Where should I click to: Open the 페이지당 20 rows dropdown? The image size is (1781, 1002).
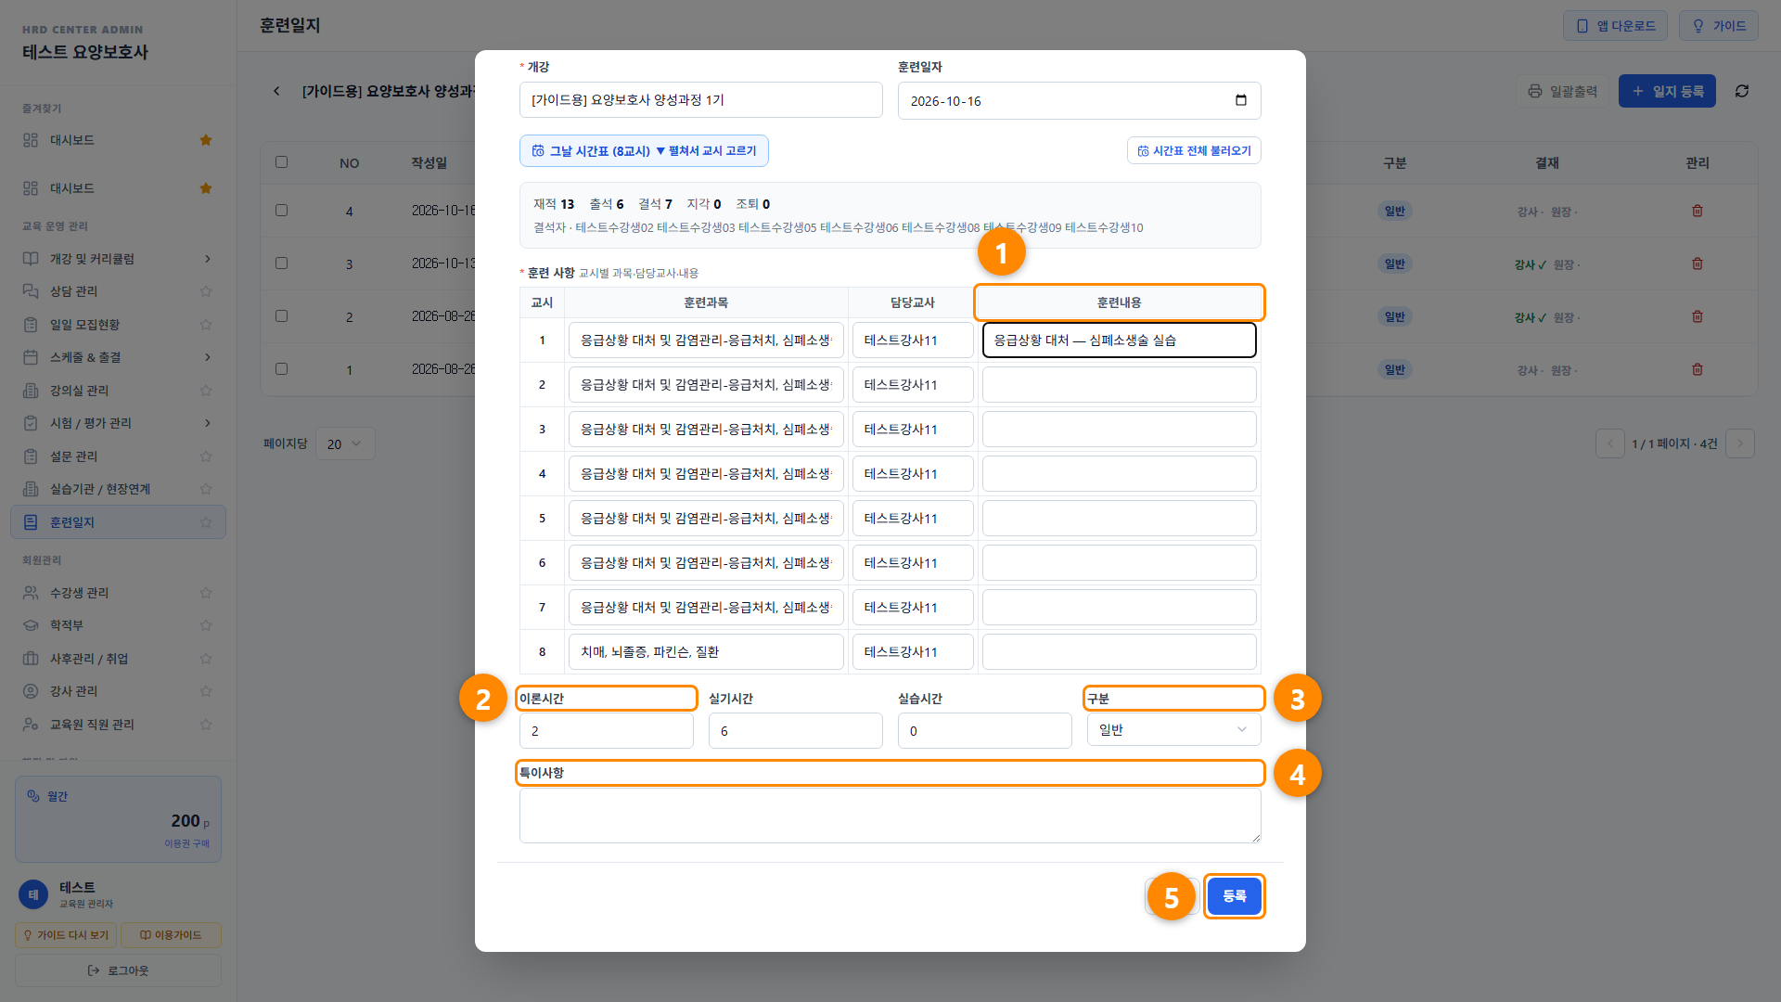pos(345,444)
